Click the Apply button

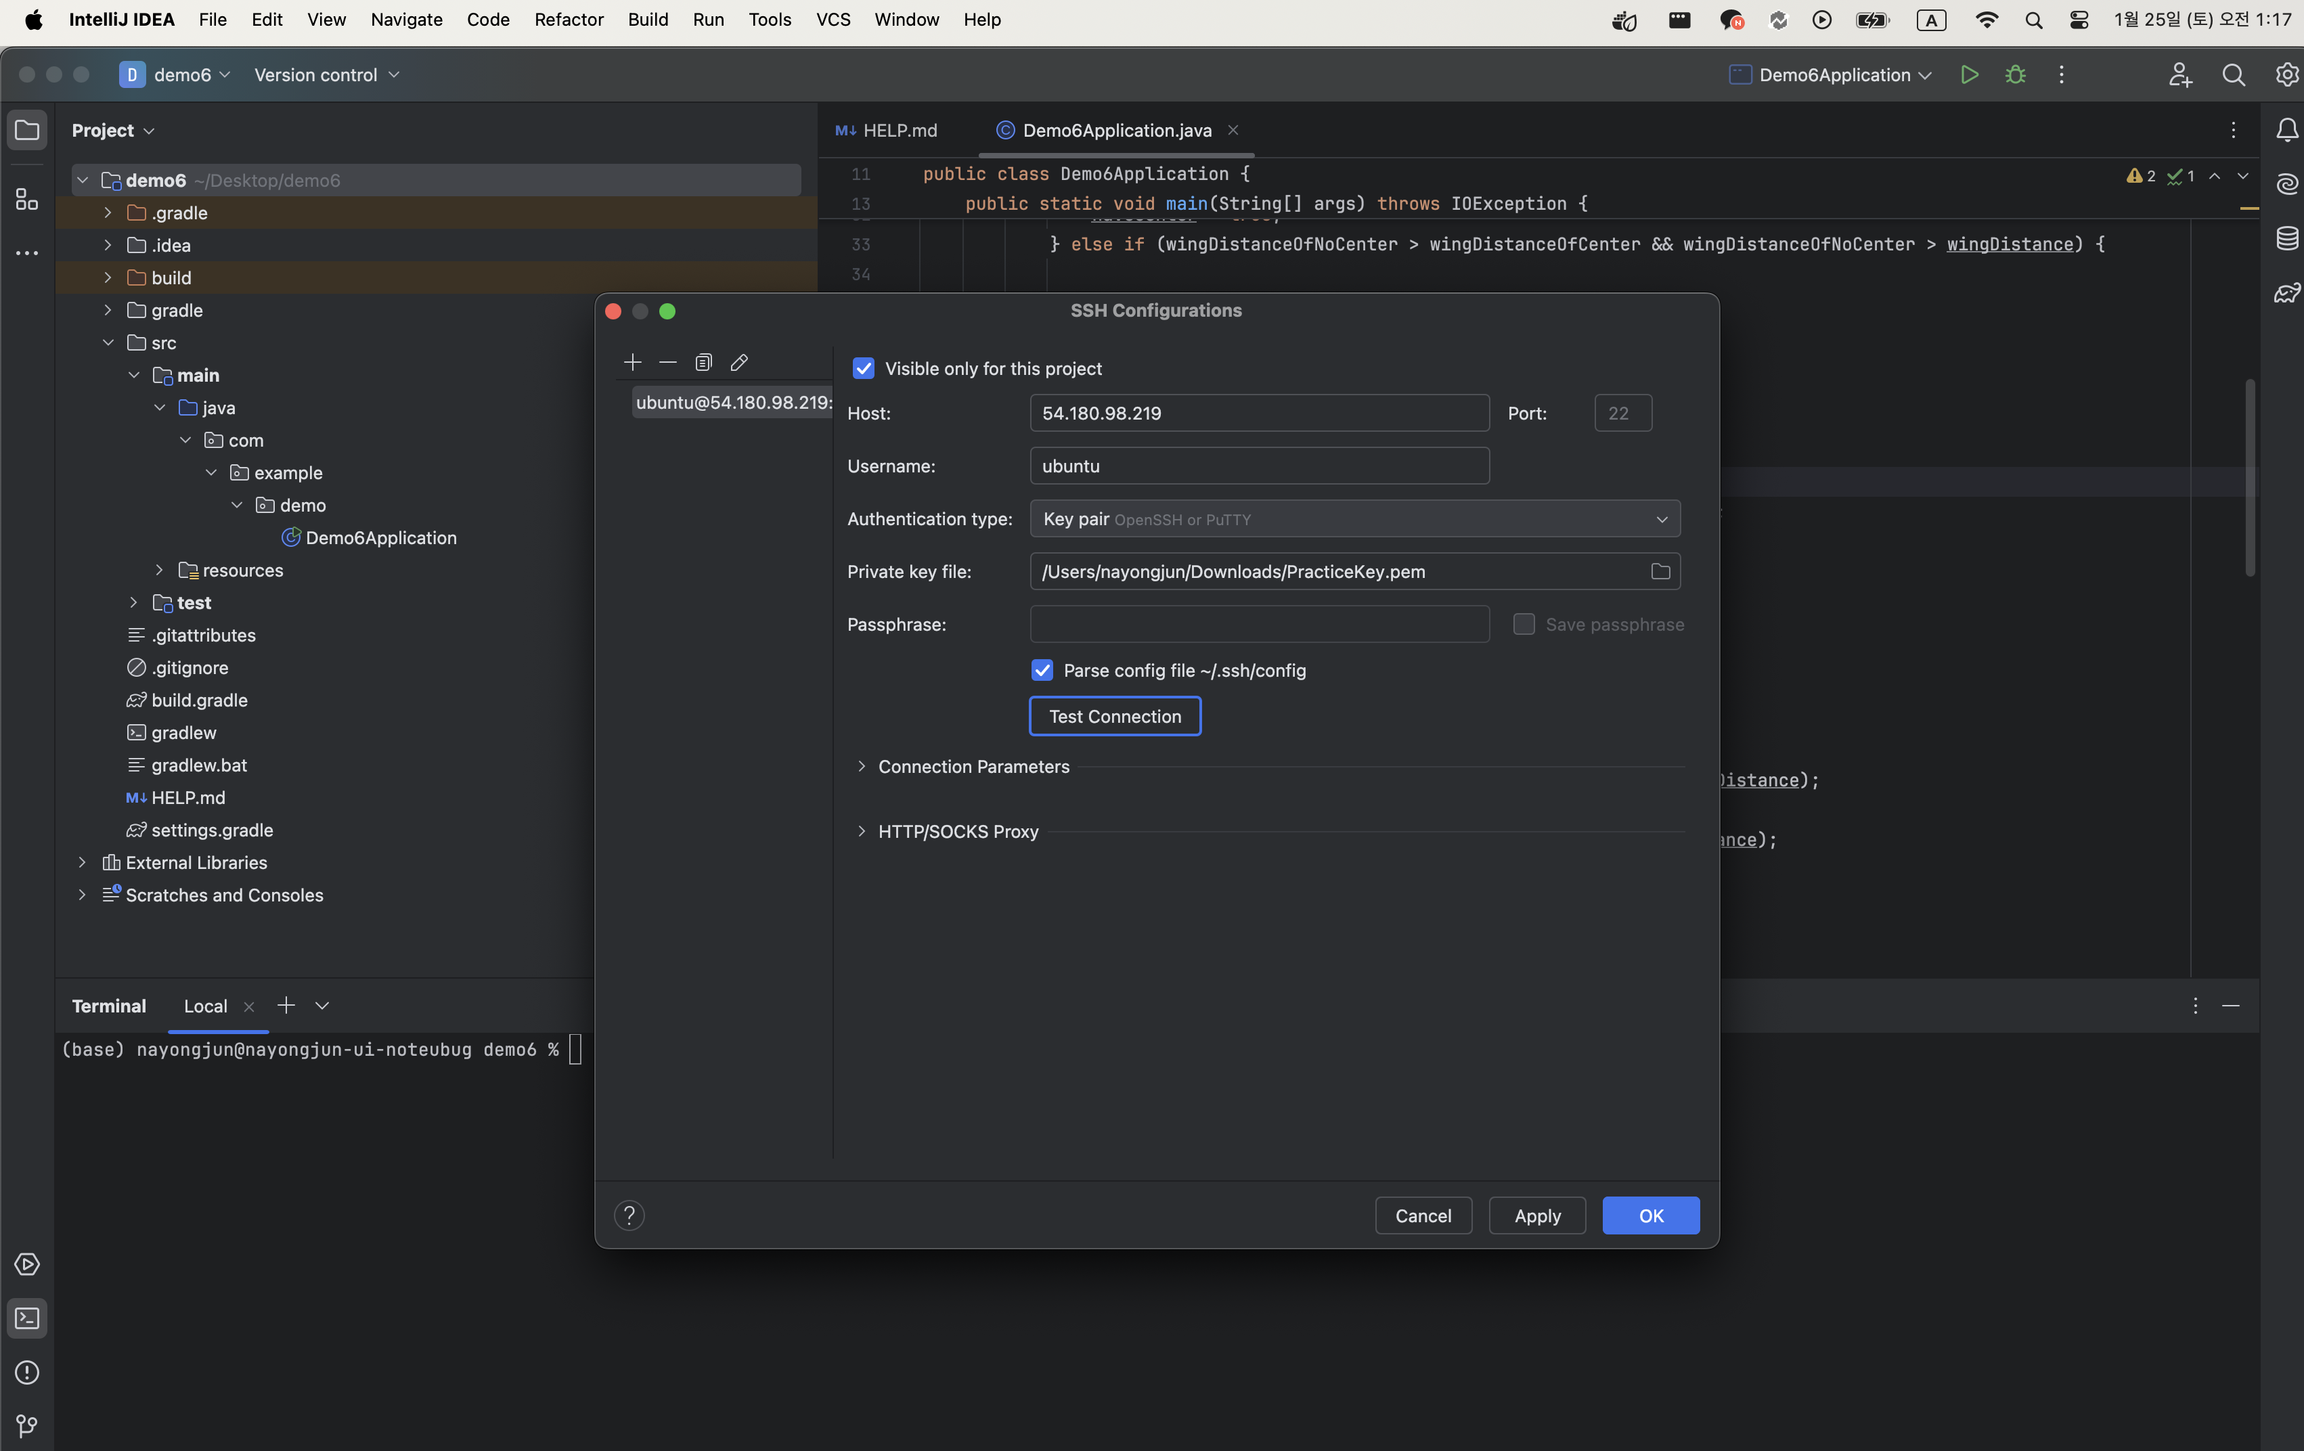(x=1536, y=1215)
